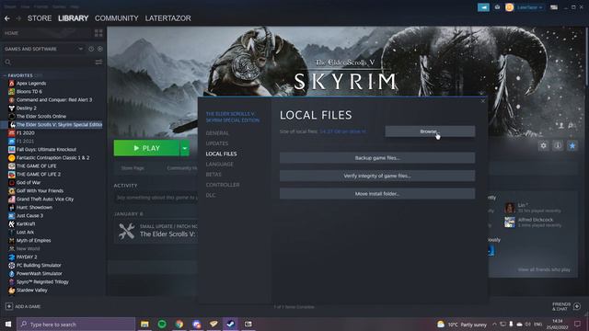Go forward with the right arrow icon
The height and width of the screenshot is (331, 589).
tap(18, 18)
